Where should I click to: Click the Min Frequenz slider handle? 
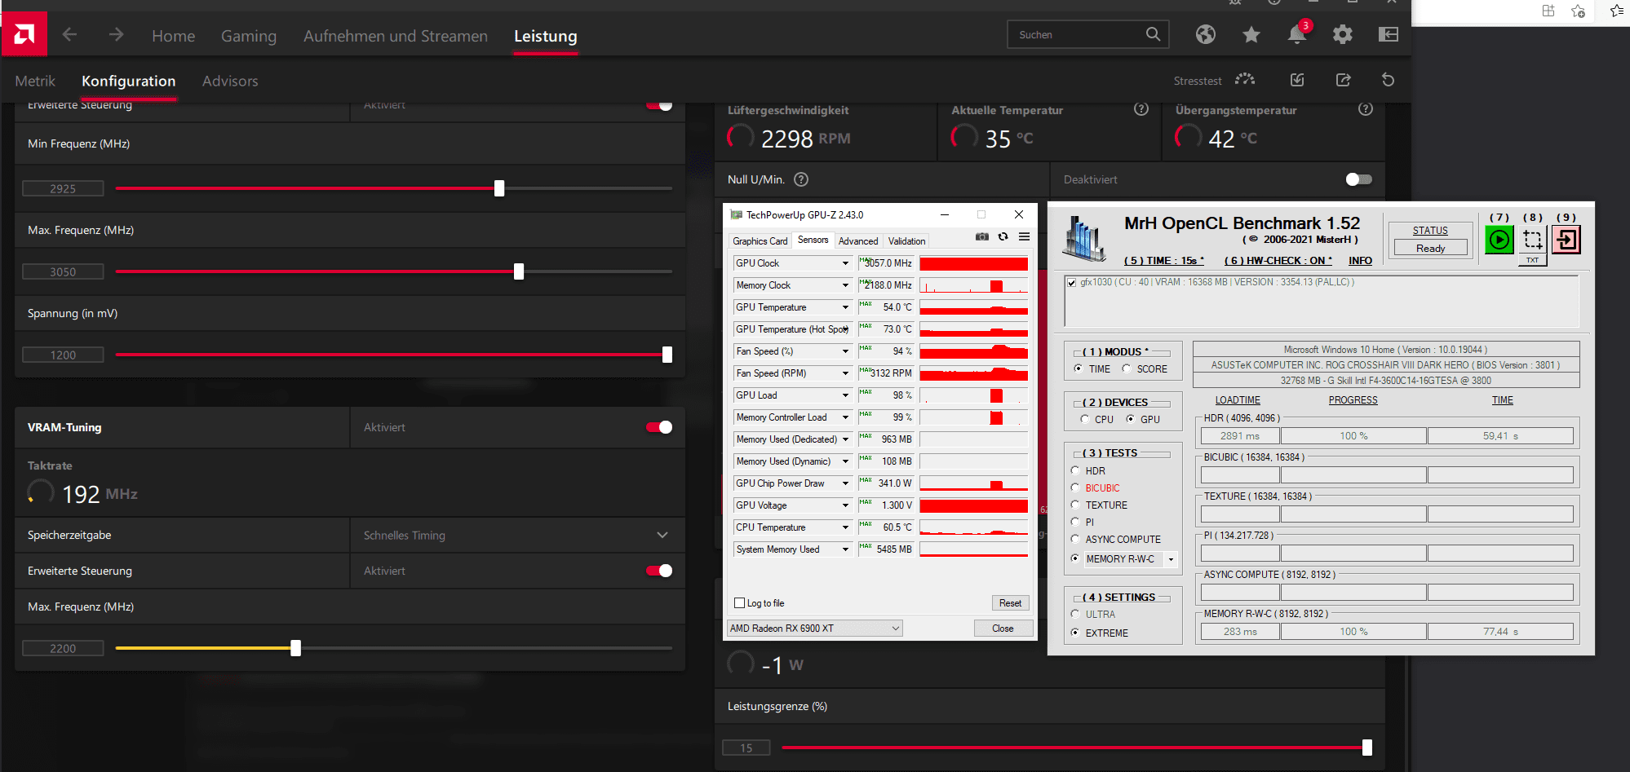pyautogui.click(x=499, y=188)
